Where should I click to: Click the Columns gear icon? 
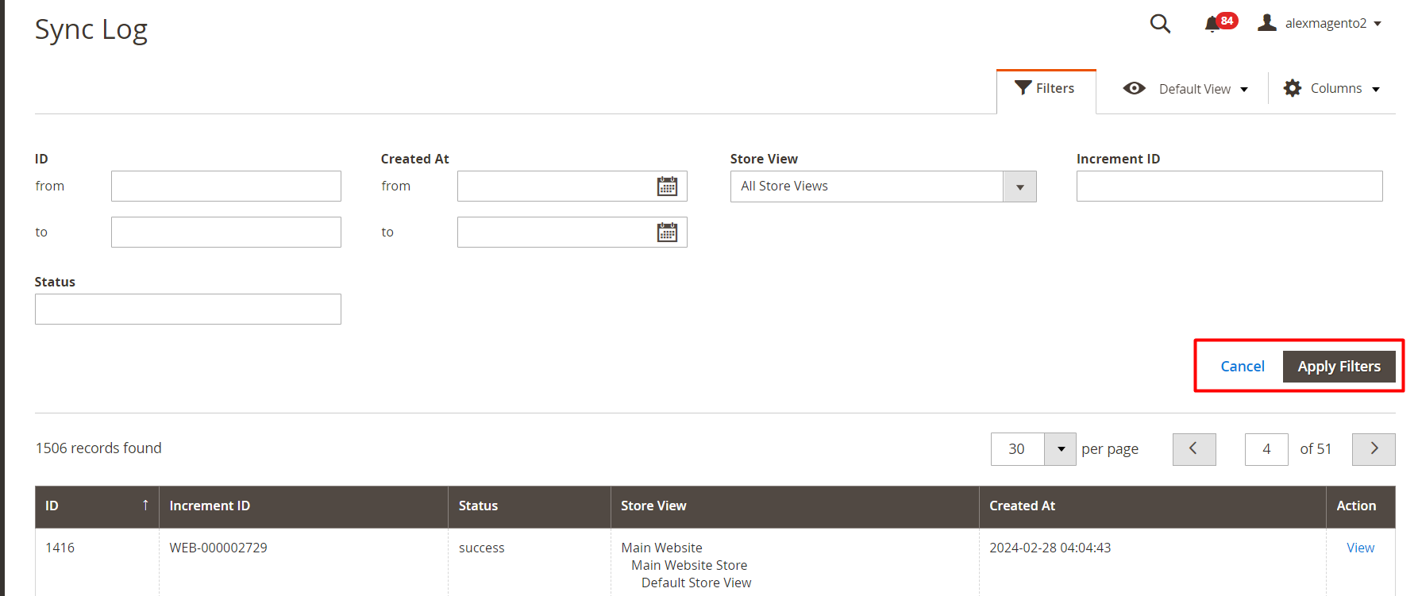tap(1293, 89)
